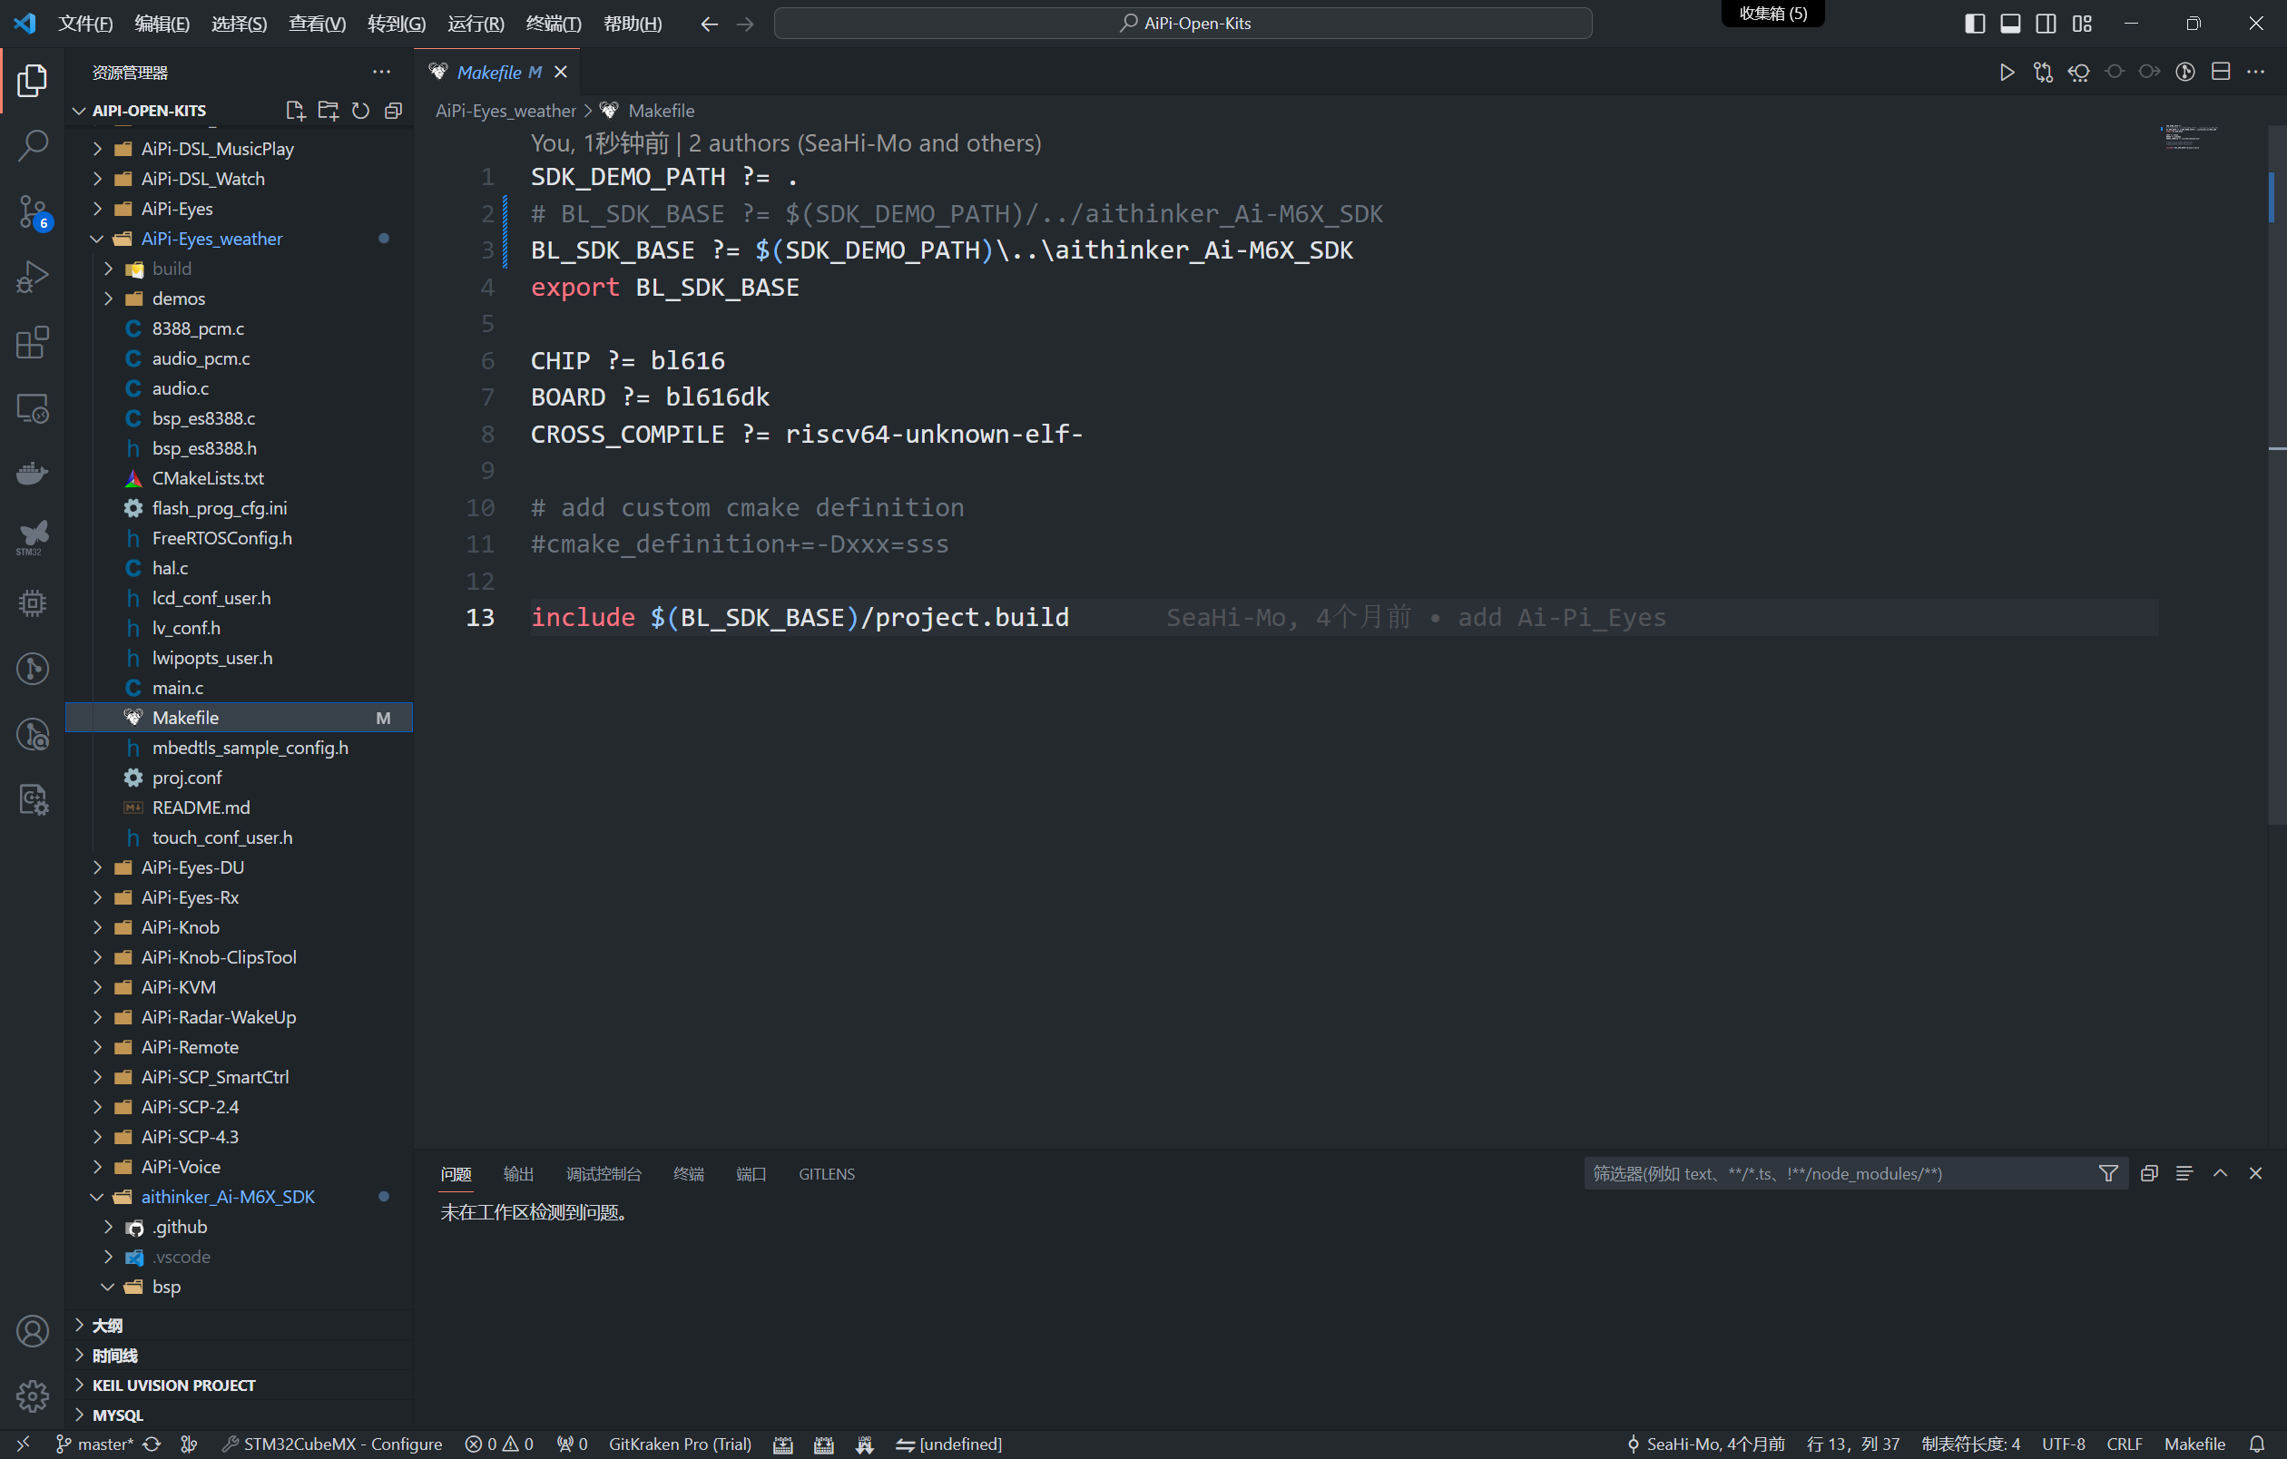Create a new folder in explorer
This screenshot has width=2287, height=1459.
(328, 111)
